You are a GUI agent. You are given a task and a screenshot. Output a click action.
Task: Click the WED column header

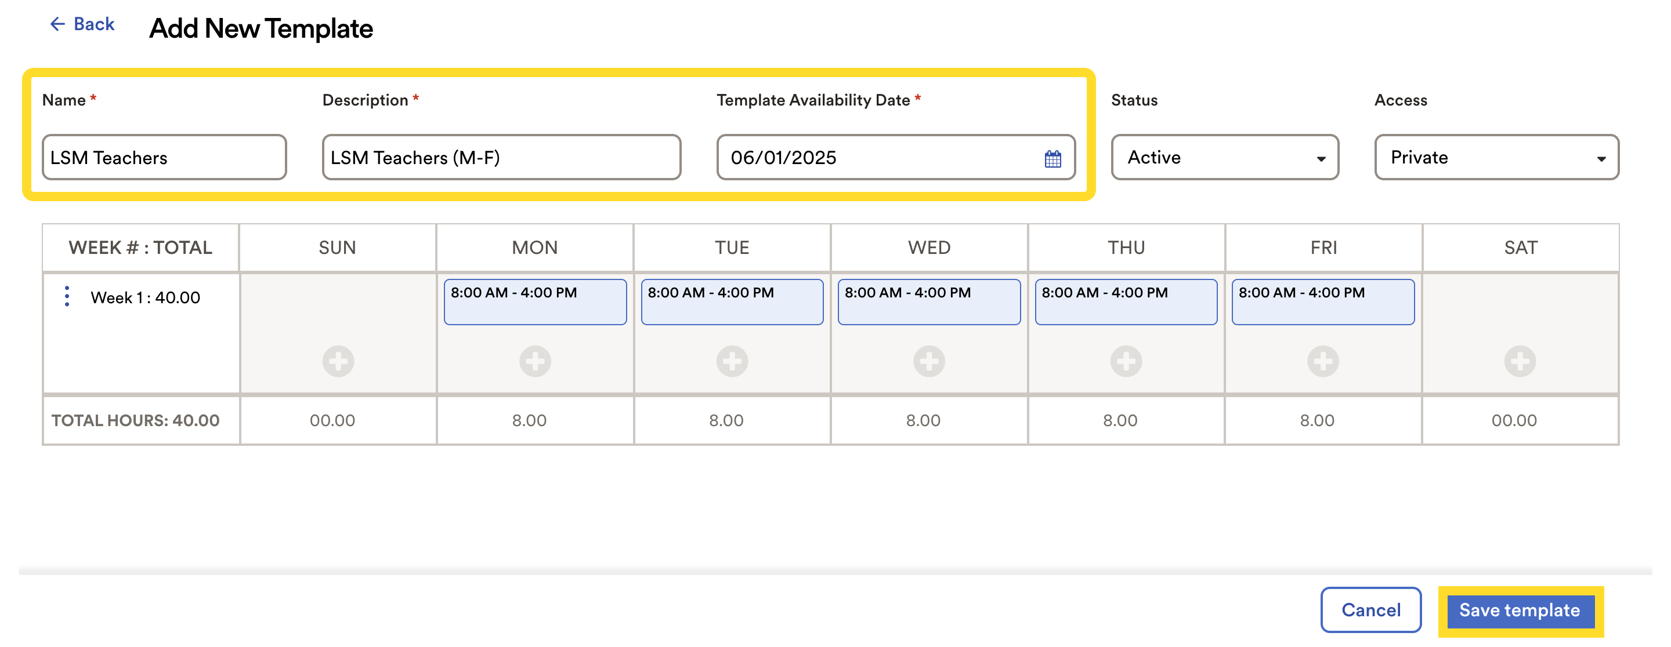click(x=929, y=248)
